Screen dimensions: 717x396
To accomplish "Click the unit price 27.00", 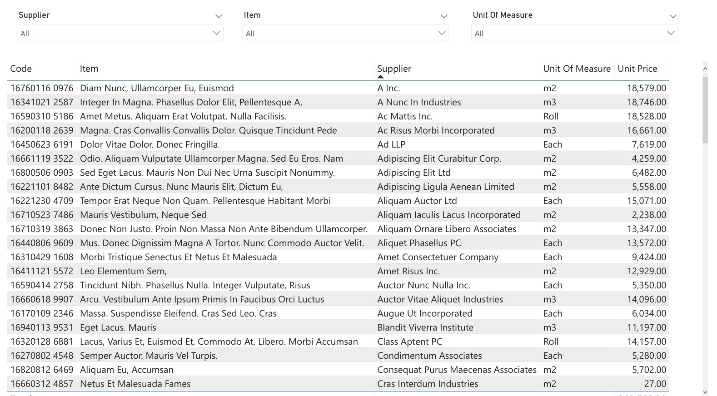I will click(655, 384).
